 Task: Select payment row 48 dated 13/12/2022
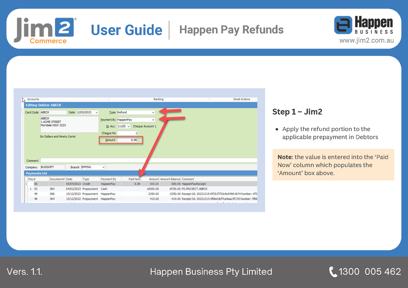point(141,199)
